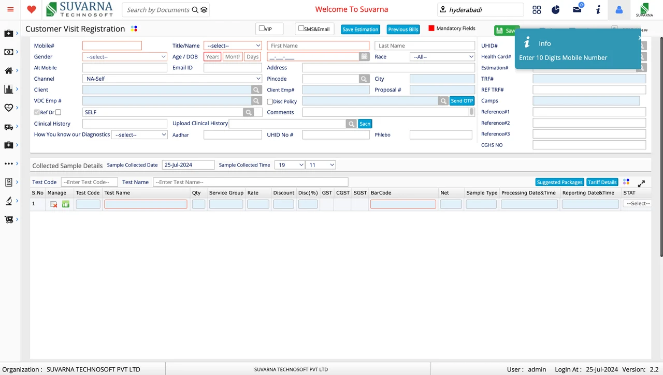
Task: Click the Send OTP button
Action: coord(462,101)
